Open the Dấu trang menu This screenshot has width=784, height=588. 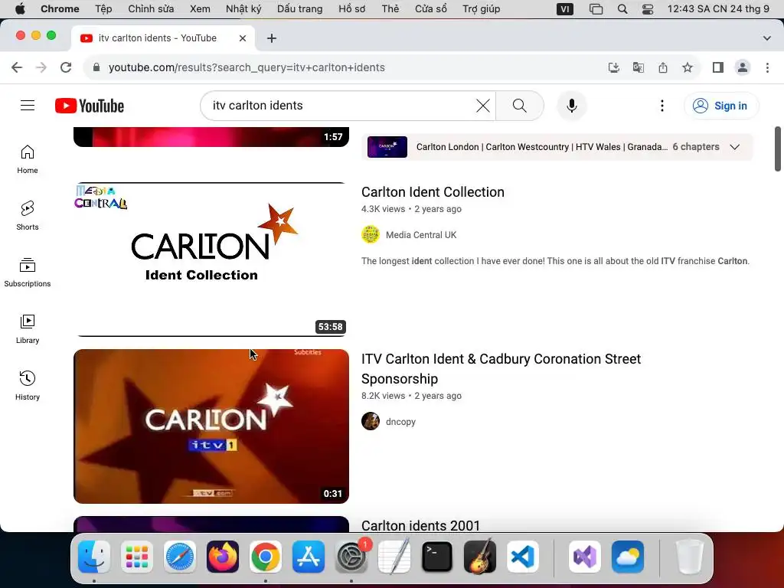point(300,9)
